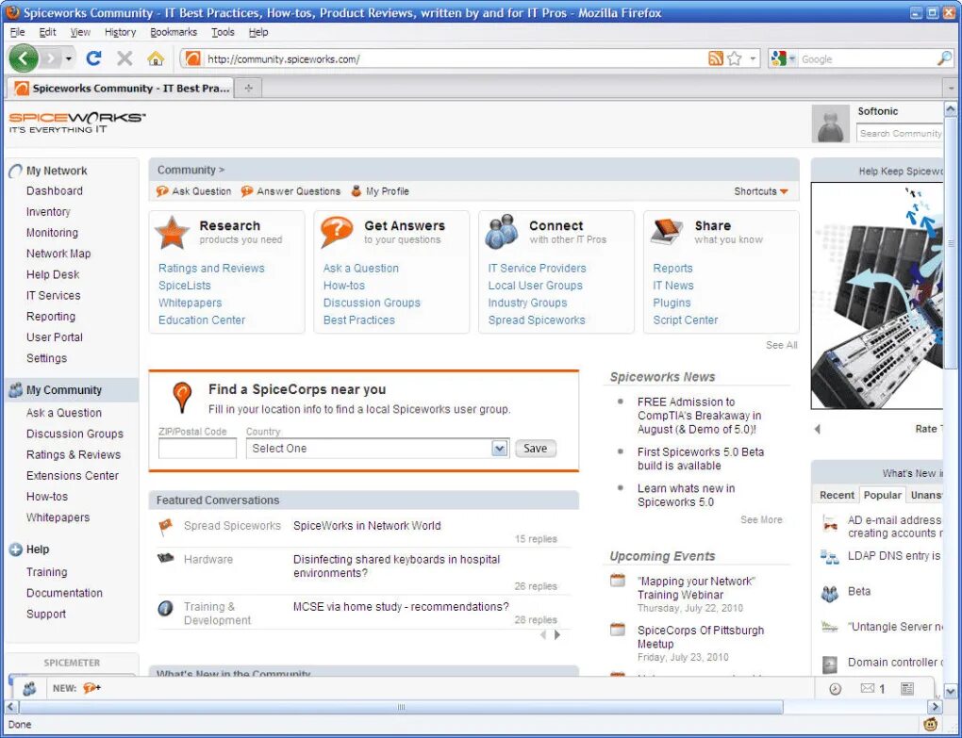Viewport: 962px width, 738px height.
Task: Bookmark this page with the star icon
Action: (735, 58)
